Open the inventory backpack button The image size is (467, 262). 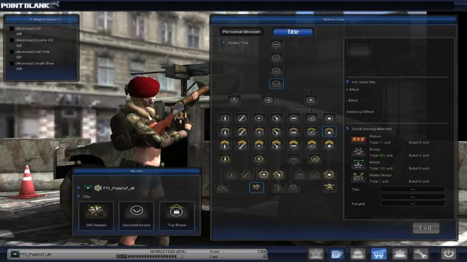[358, 254]
